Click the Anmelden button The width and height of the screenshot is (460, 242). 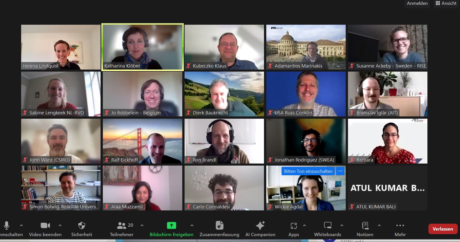tap(417, 3)
